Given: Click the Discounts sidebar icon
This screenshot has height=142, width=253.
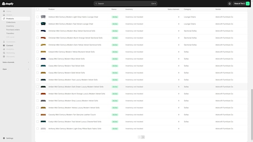Looking at the screenshot, I should (x=4, y=57).
